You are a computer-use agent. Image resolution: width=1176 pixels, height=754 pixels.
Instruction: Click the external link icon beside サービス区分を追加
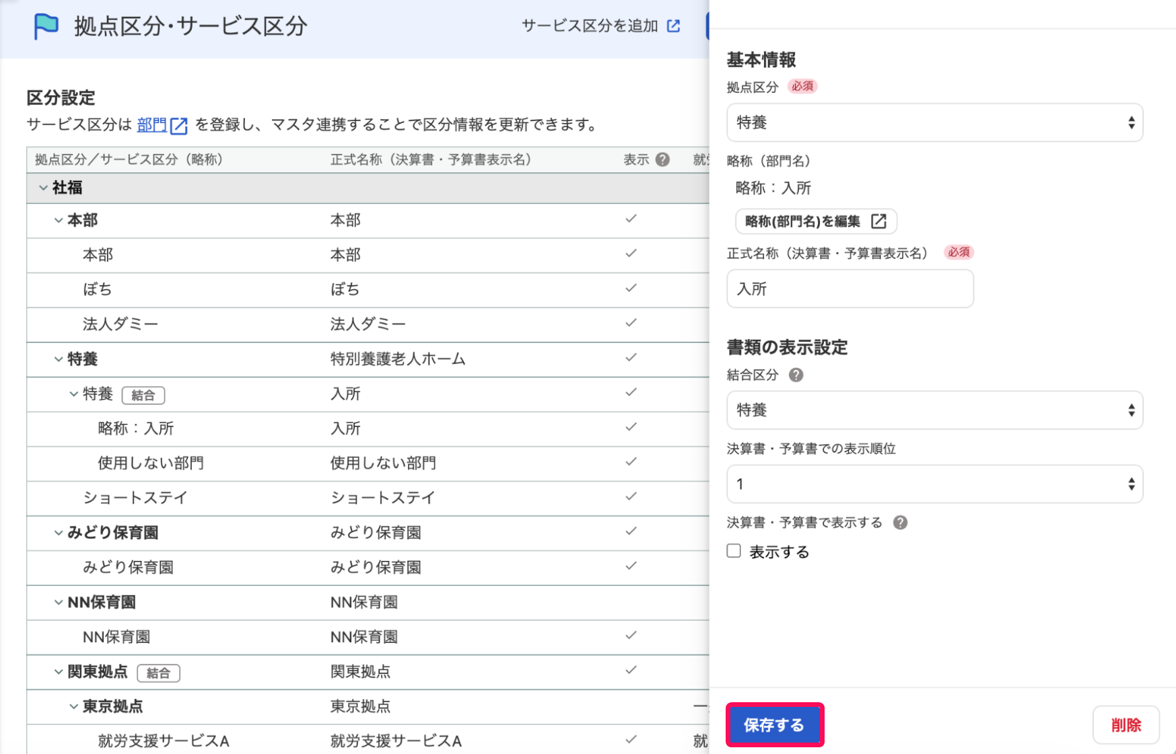click(x=673, y=26)
